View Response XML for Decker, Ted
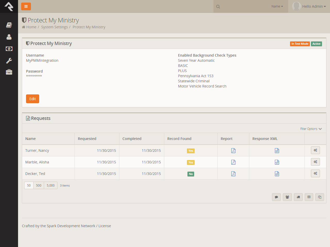Image resolution: width=330 pixels, height=247 pixels. [277, 174]
